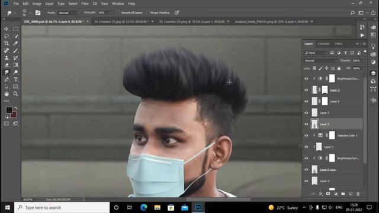The width and height of the screenshot is (379, 213).
Task: Select the Crop tool
Action: [x=7, y=43]
